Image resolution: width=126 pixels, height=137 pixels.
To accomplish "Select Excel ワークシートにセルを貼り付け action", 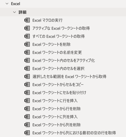I will (x=59, y=92).
